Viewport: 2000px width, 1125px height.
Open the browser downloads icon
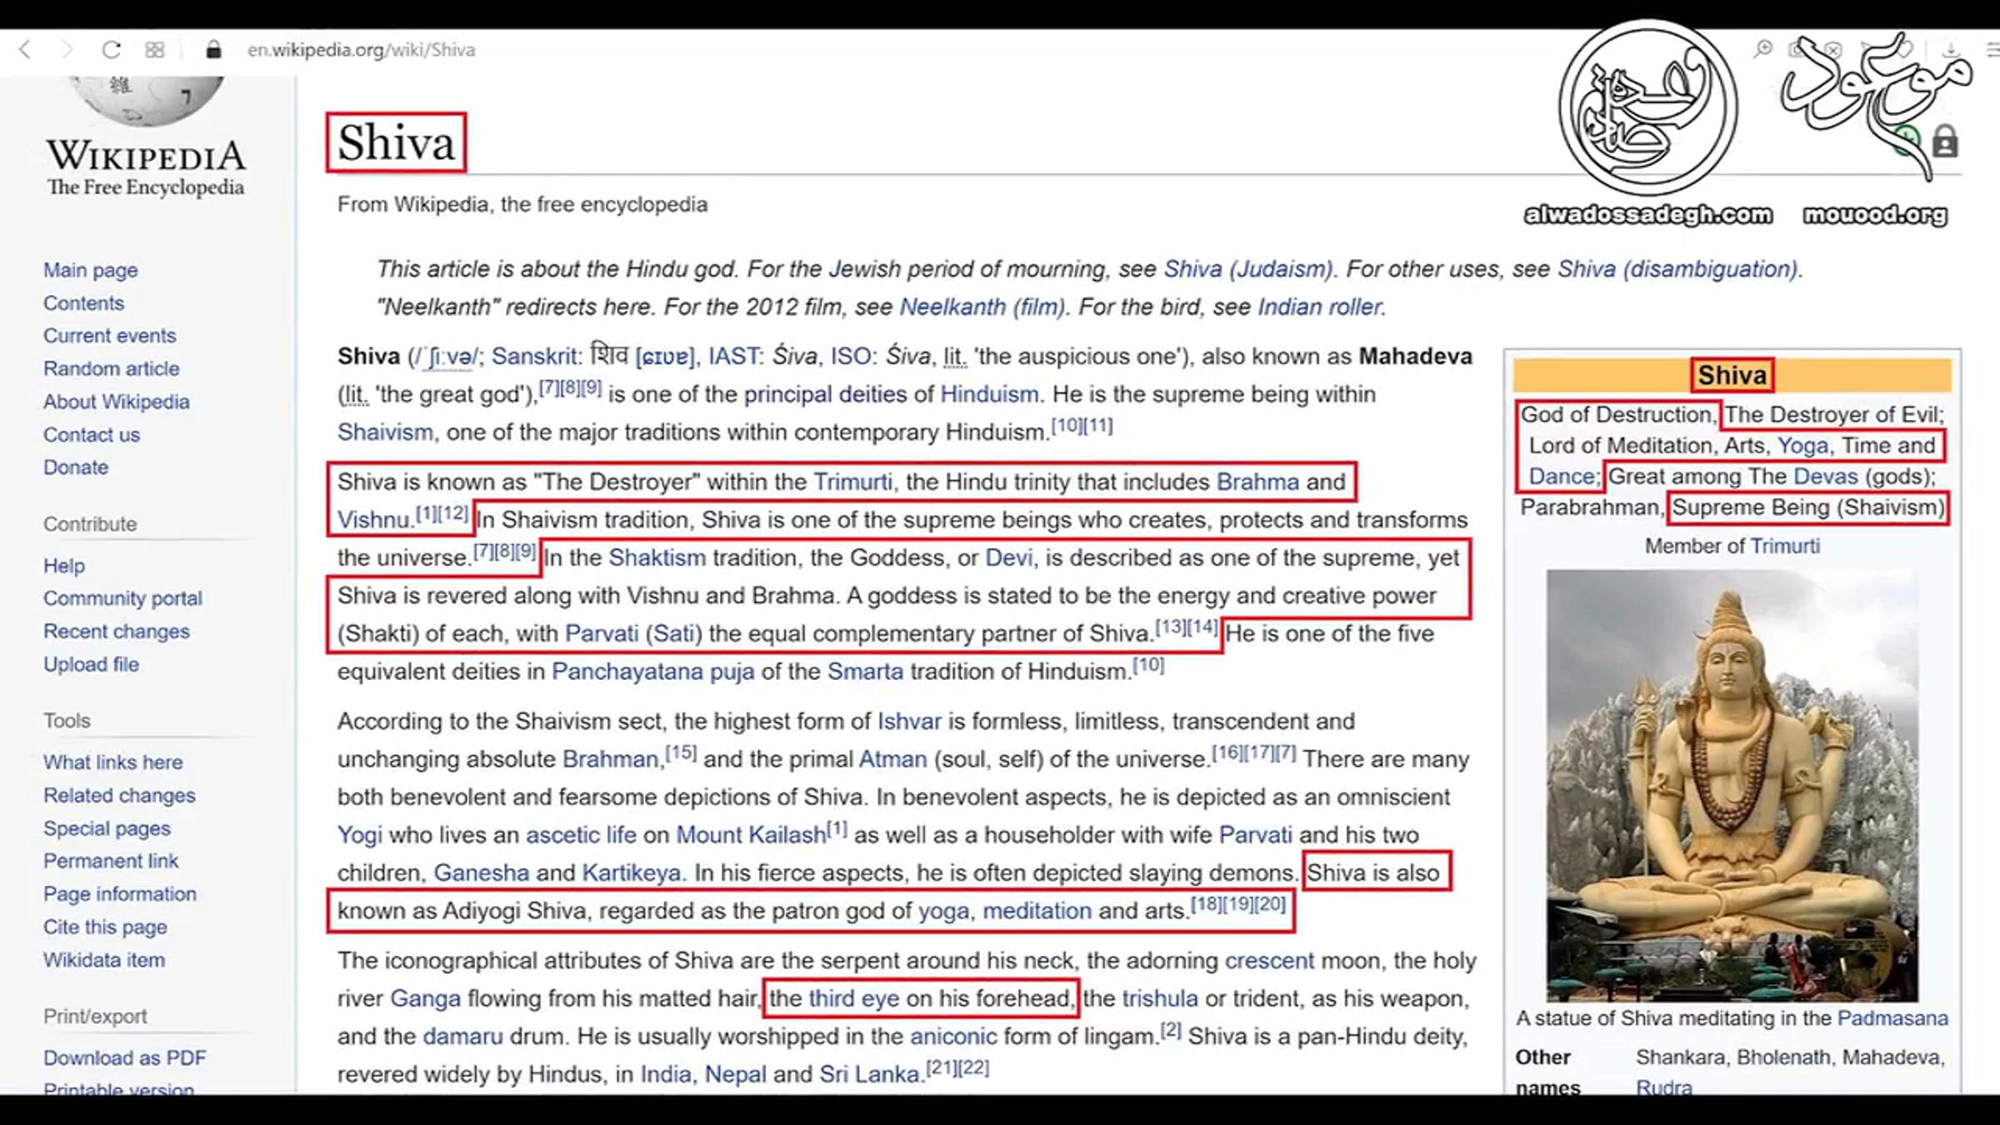1951,49
